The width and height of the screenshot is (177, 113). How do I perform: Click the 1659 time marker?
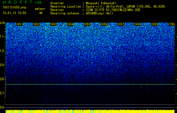pyautogui.click(x=154, y=24)
